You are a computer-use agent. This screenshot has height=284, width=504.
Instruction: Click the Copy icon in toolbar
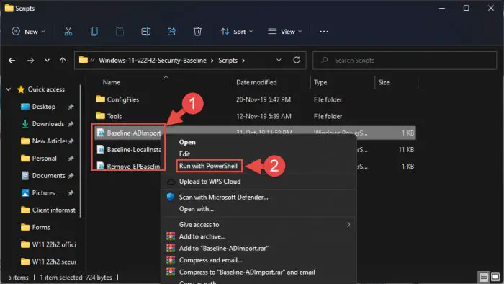pyautogui.click(x=94, y=31)
